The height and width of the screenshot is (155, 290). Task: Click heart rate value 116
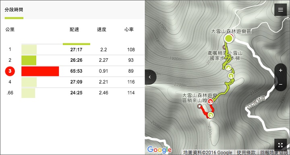pyautogui.click(x=131, y=82)
